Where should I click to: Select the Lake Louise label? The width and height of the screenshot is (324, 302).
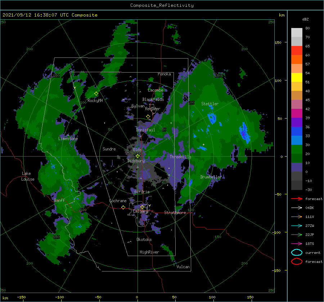[28, 176]
